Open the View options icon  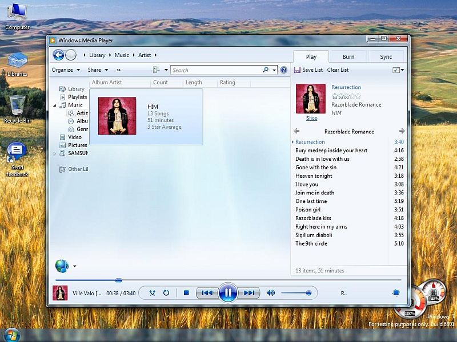[157, 70]
